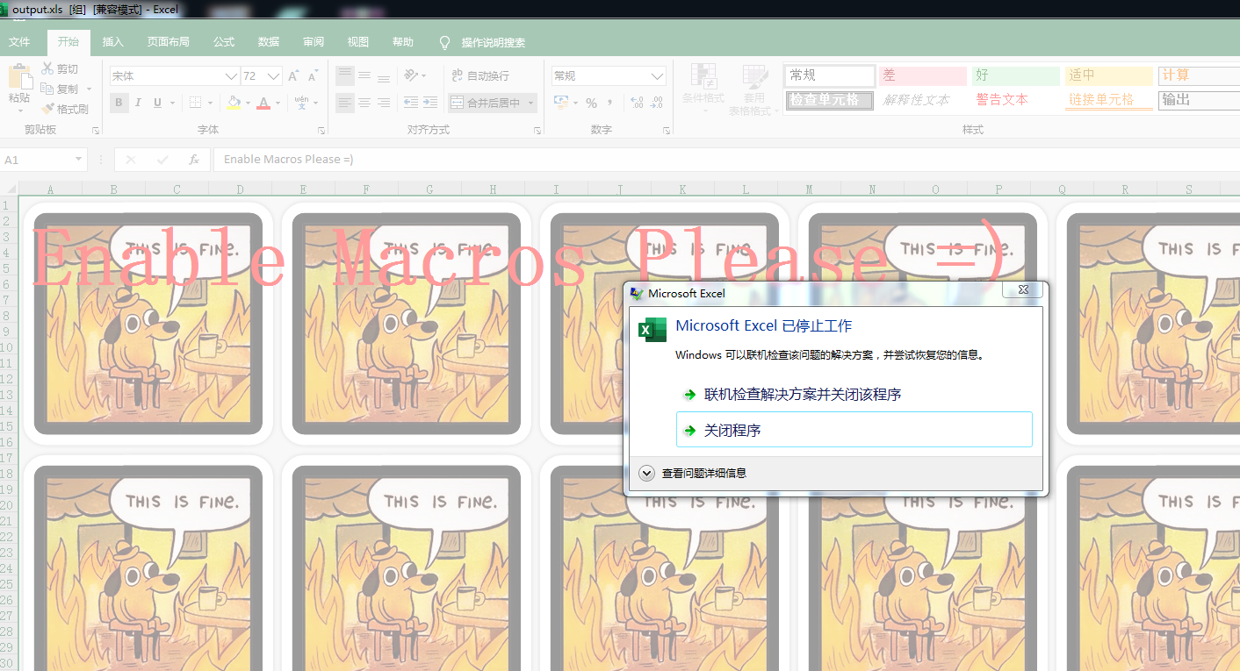Apply the accounting number format icon
The width and height of the screenshot is (1240, 671).
click(x=561, y=103)
